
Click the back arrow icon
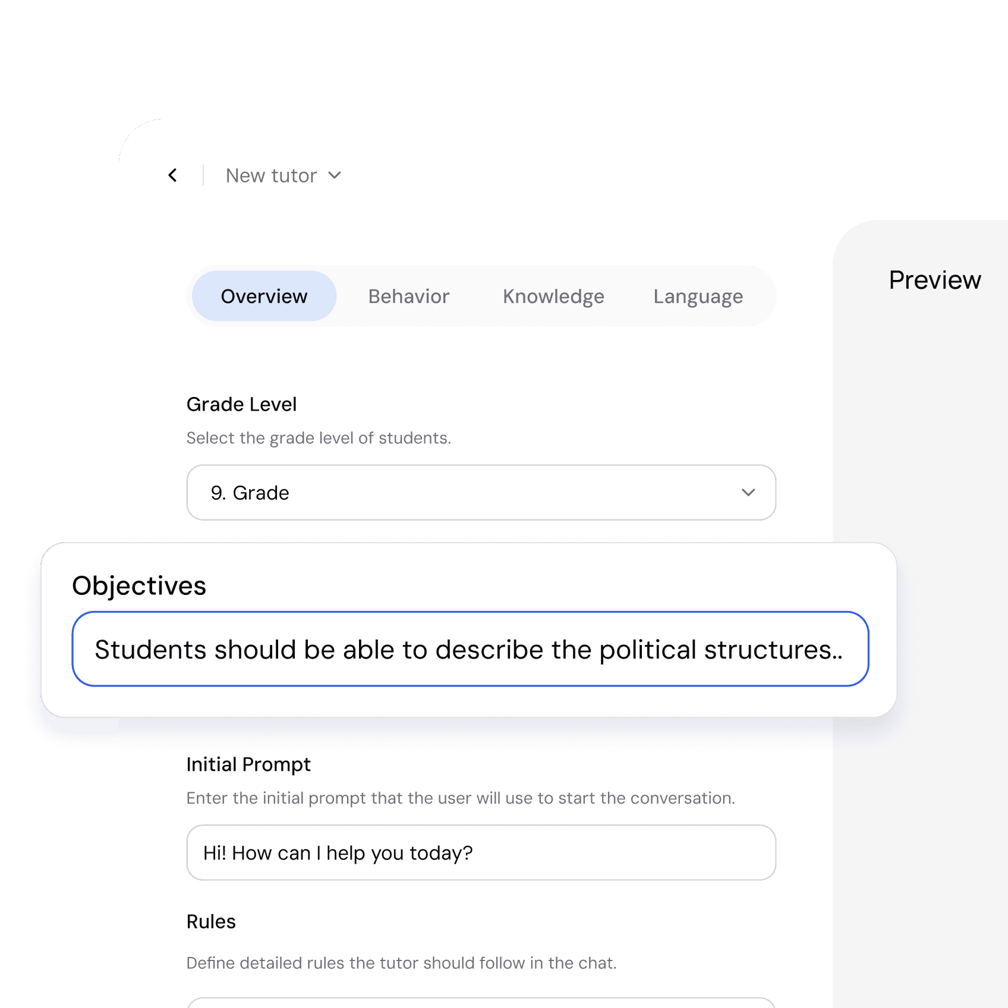[173, 175]
